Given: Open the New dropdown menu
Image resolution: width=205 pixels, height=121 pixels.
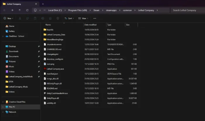Looking at the screenshot, I should [x=8, y=18].
